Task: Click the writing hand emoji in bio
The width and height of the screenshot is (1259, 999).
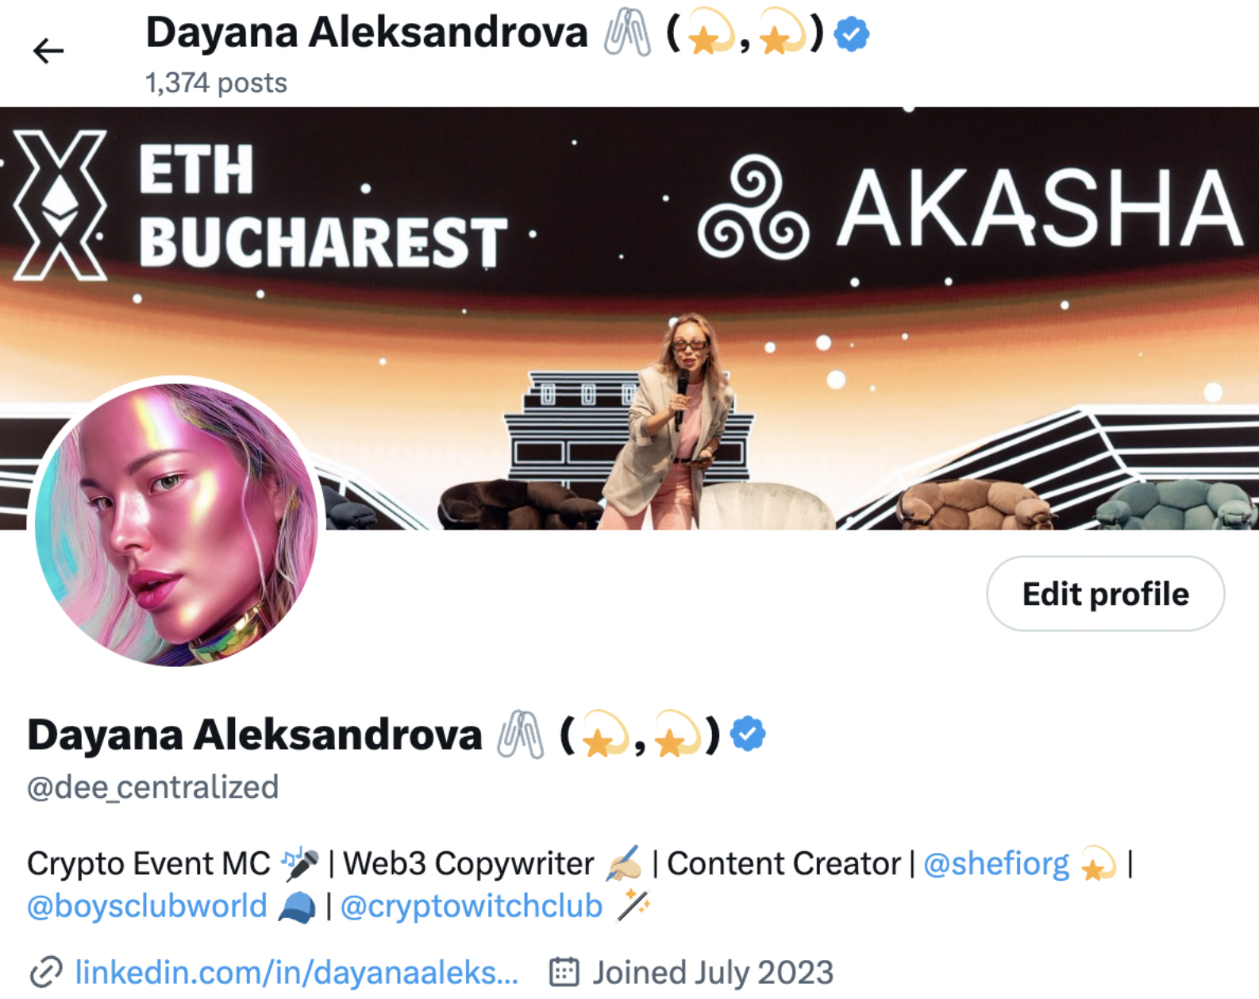Action: pos(623,864)
